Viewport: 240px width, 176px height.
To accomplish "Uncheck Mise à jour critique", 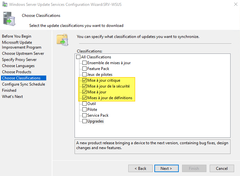I will [84, 80].
